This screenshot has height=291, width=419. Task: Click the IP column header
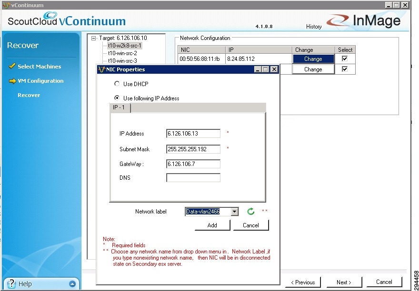259,49
